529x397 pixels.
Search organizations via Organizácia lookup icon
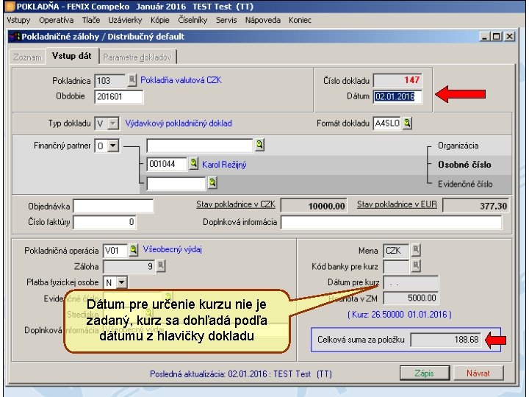tap(259, 145)
